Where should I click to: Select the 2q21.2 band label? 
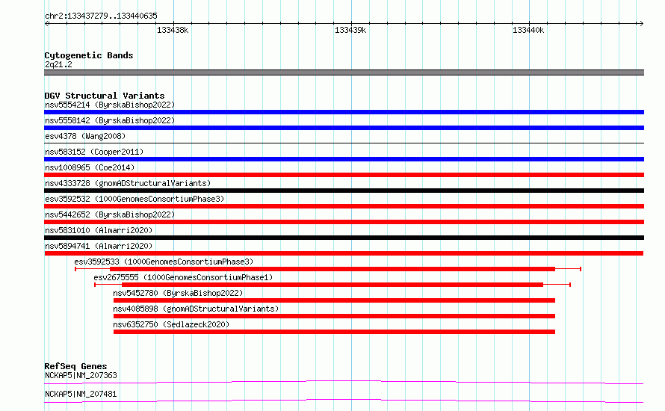[58, 64]
